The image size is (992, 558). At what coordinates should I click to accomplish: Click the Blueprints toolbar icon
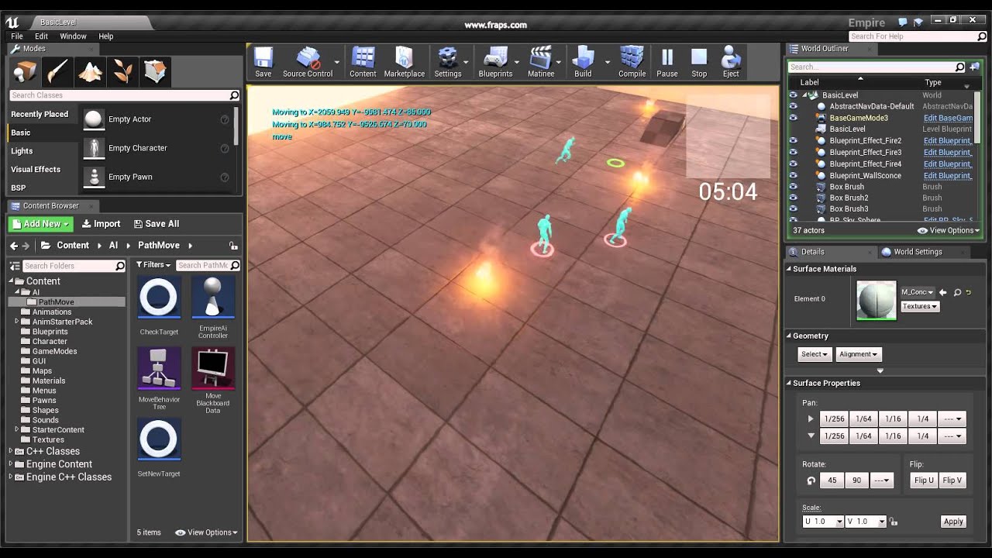click(495, 62)
